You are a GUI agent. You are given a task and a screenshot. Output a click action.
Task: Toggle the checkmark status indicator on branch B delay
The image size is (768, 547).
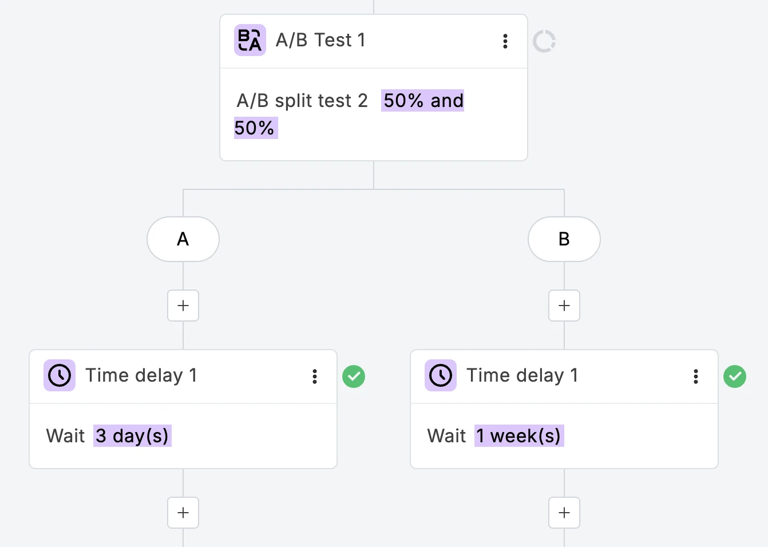(x=735, y=376)
